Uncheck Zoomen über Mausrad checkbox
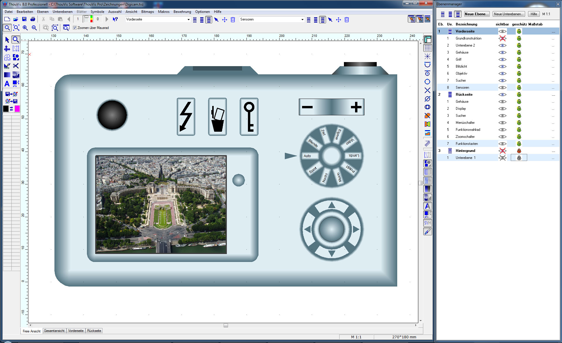Viewport: 562px width, 343px height. pos(75,28)
